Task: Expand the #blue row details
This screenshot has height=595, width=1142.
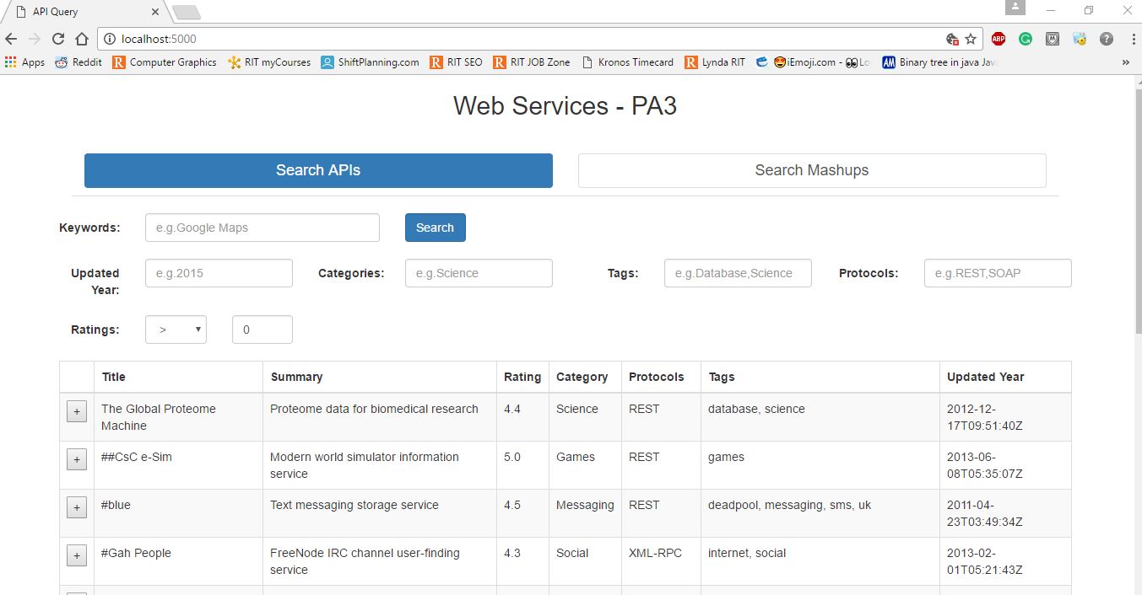Action: tap(76, 507)
